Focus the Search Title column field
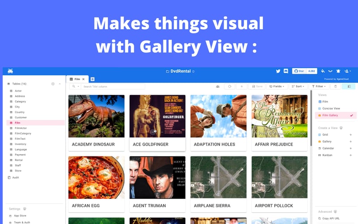The height and width of the screenshot is (224, 358). (113, 86)
